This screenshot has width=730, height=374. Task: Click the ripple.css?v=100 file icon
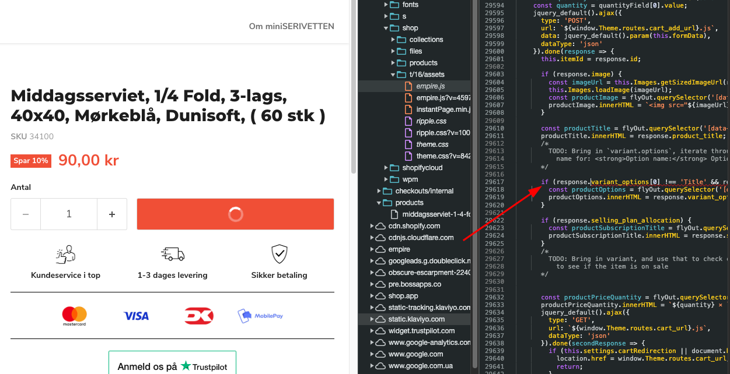[x=408, y=133]
